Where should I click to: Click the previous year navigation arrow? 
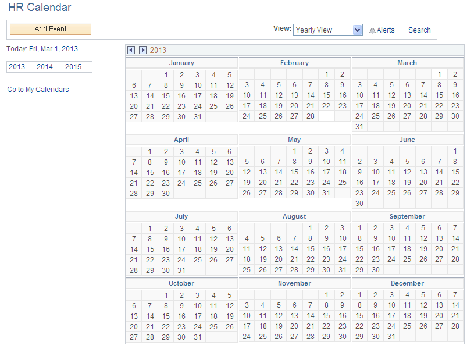[x=131, y=50]
